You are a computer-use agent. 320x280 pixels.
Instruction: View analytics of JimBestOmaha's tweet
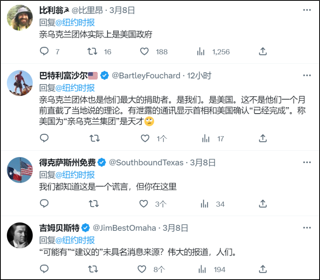(206, 269)
